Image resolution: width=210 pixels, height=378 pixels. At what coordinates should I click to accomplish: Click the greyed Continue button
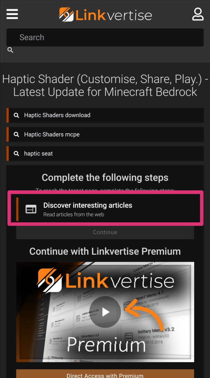coord(105,232)
